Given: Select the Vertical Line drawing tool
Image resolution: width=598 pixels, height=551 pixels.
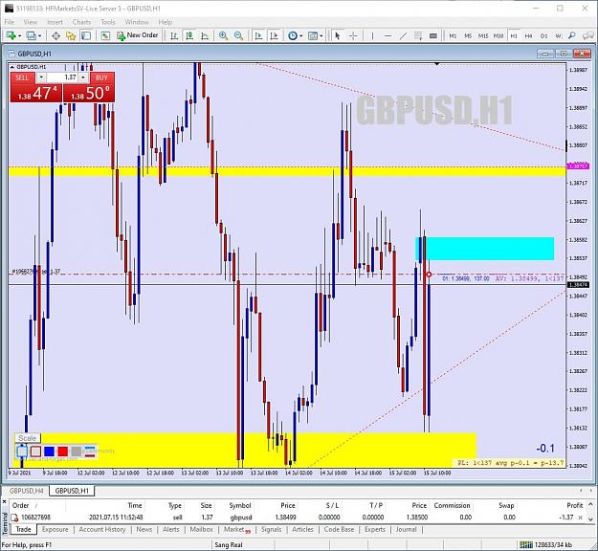Looking at the screenshot, I should coord(372,35).
